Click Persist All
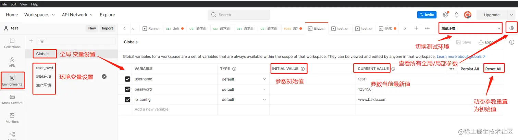 pos(469,69)
